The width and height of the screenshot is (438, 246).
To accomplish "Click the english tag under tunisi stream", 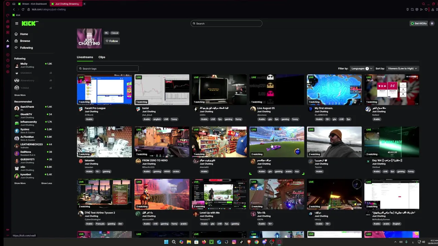I will 157,119.
